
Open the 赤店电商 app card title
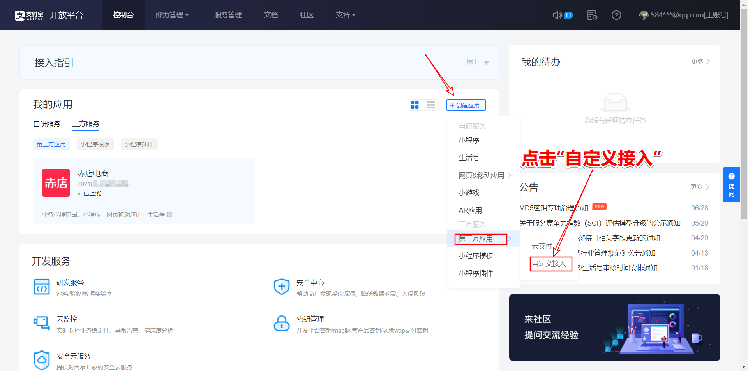pos(93,173)
